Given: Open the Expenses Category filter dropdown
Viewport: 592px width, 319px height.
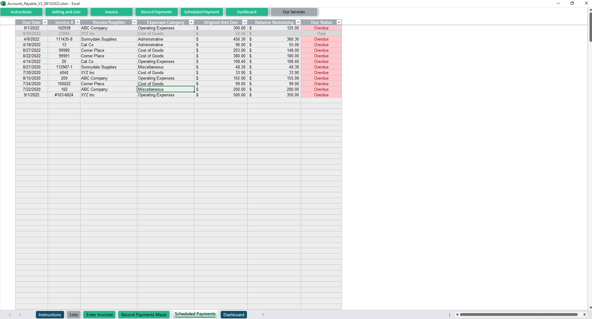Looking at the screenshot, I should [x=191, y=22].
